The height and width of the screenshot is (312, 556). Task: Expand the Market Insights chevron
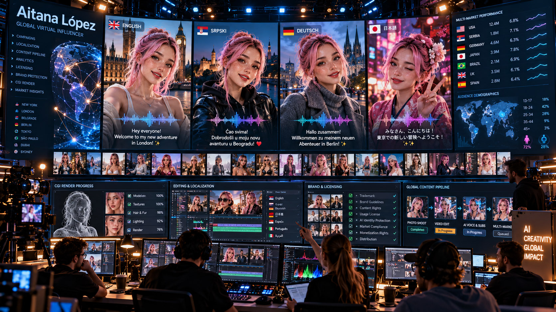[x=12, y=90]
